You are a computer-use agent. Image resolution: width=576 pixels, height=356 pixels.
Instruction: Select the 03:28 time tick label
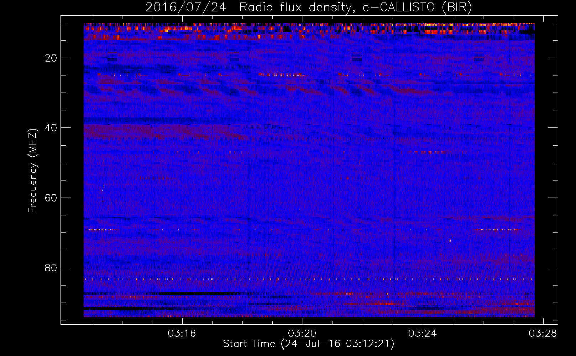543,334
